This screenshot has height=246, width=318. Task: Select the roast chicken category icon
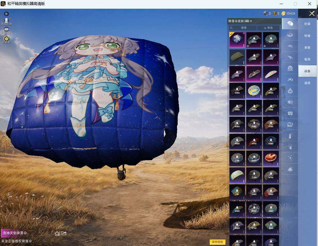click(x=290, y=169)
